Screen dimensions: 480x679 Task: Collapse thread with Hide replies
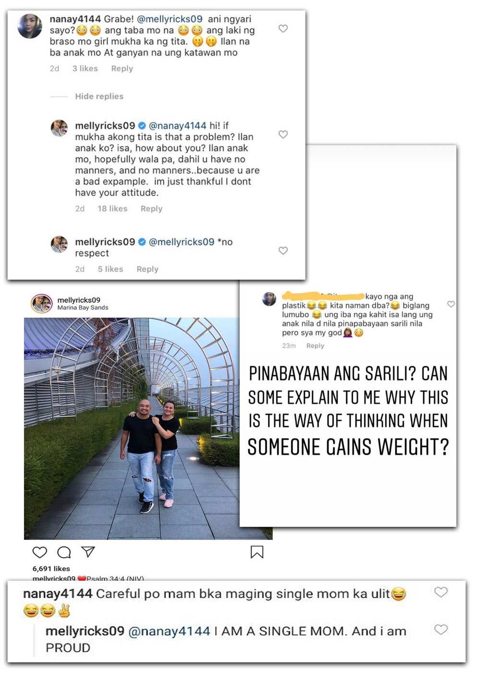coord(99,96)
